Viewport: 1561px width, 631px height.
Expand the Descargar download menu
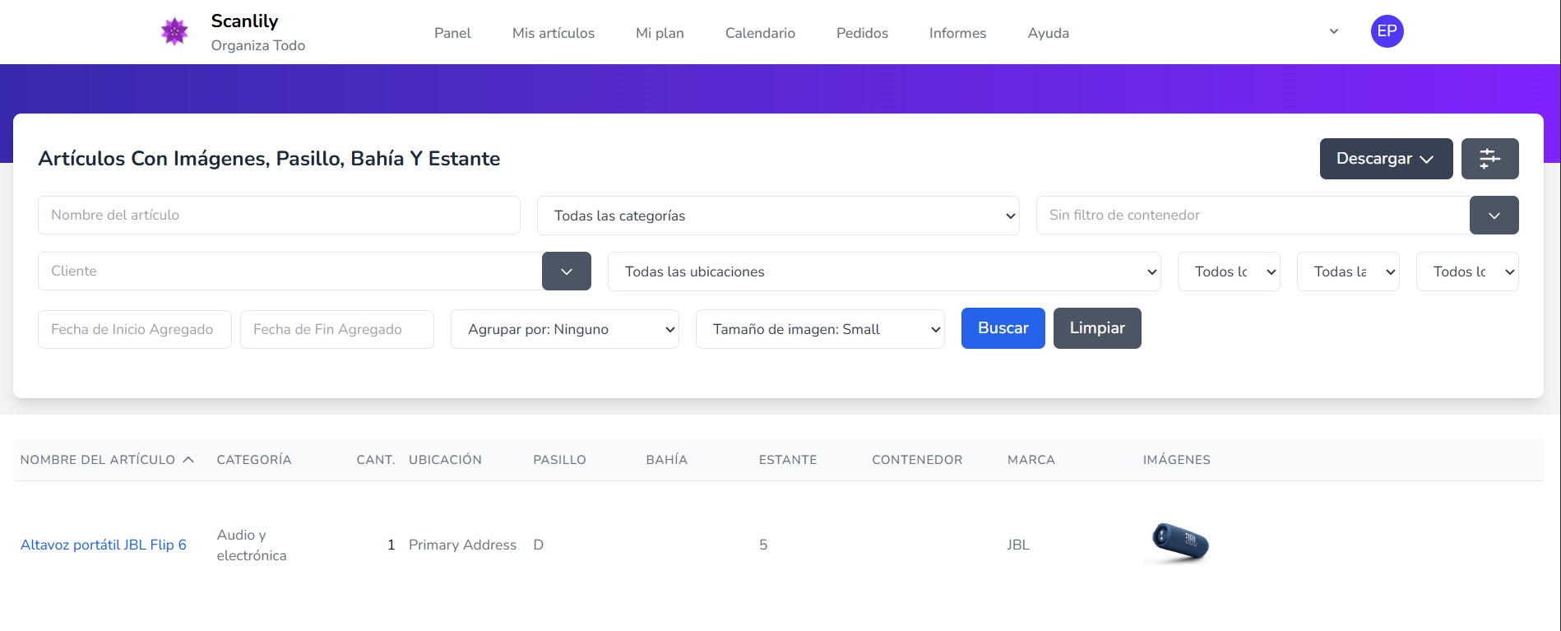coord(1385,159)
